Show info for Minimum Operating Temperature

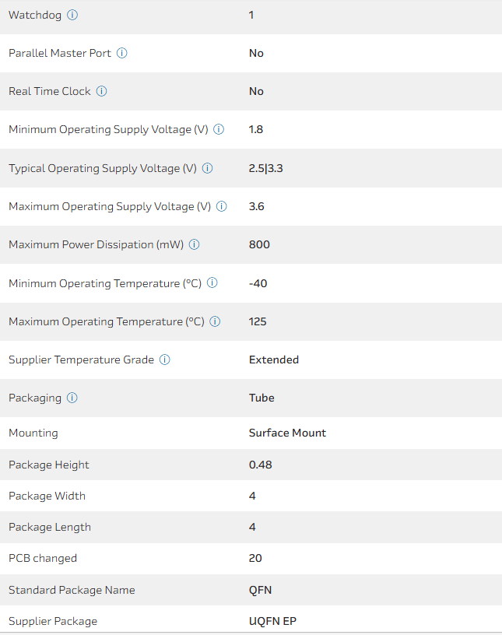pos(212,283)
